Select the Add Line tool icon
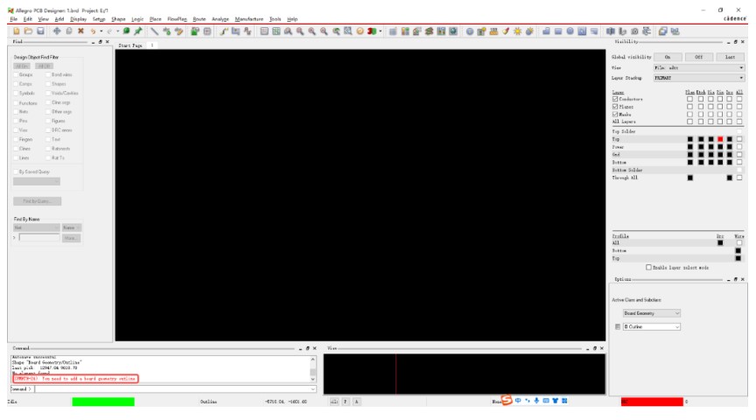This screenshot has height=420, width=756. pyautogui.click(x=154, y=31)
